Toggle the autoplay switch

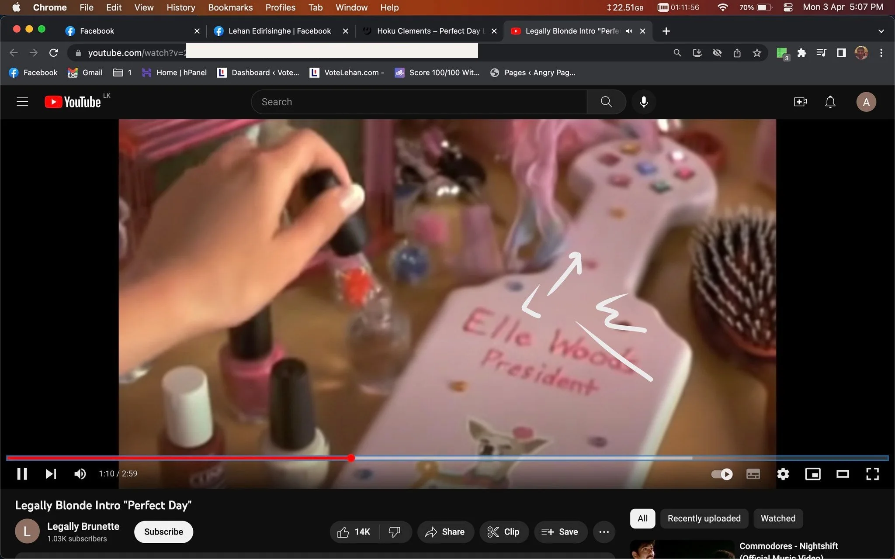(722, 474)
